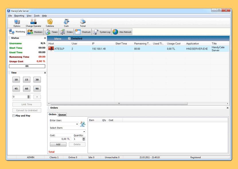Open the Tools menu
The image size is (238, 169).
[x=37, y=16]
